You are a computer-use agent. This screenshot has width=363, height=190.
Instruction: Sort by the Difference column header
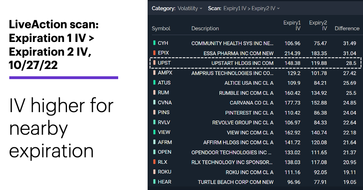tap(347, 29)
